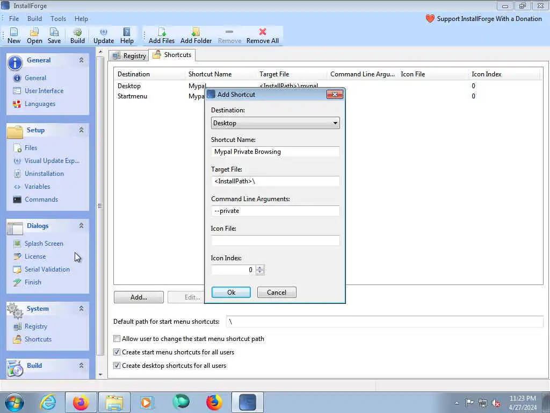Sort by the Icon Index column header
550x413 pixels.
[x=504, y=74]
